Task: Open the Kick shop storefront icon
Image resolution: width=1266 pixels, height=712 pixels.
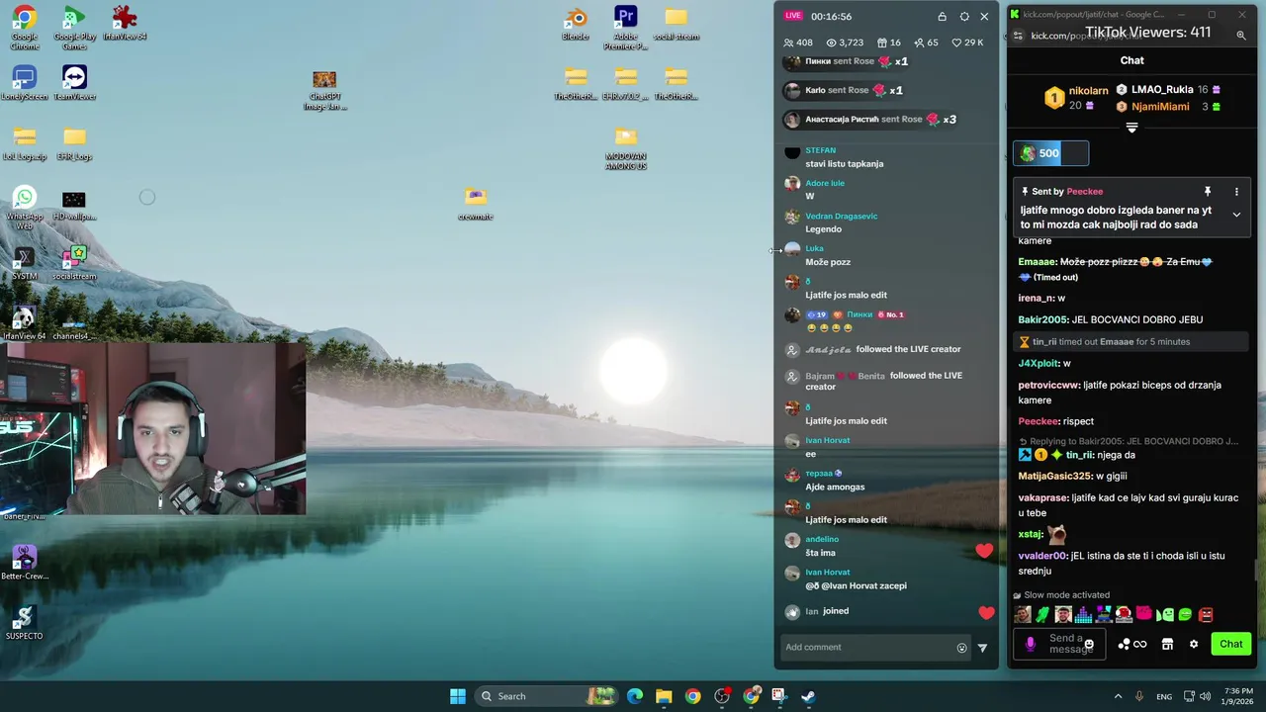Action: (x=1167, y=644)
